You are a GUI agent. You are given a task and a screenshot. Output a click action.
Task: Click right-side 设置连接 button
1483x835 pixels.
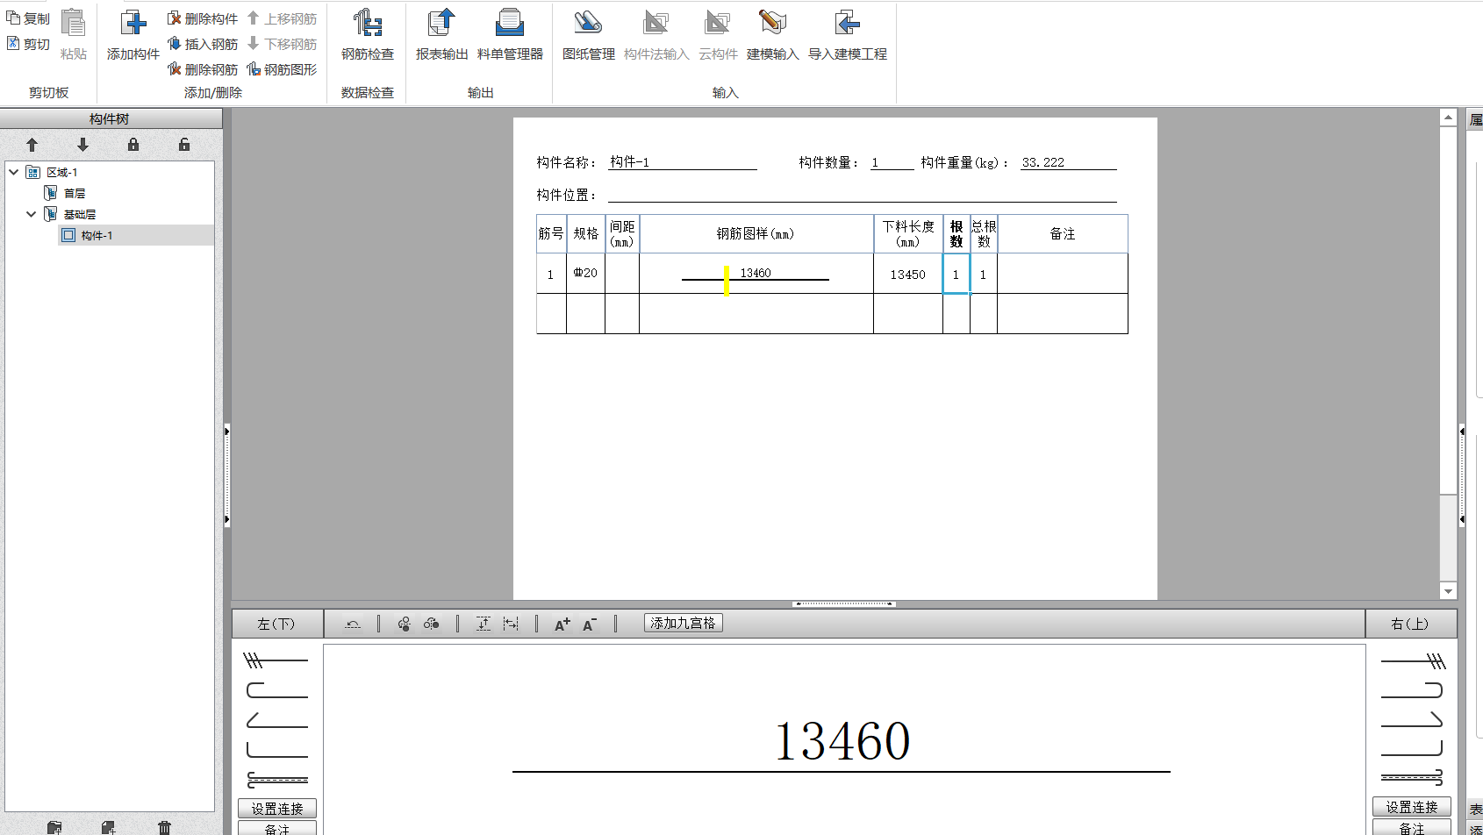pyautogui.click(x=1412, y=807)
